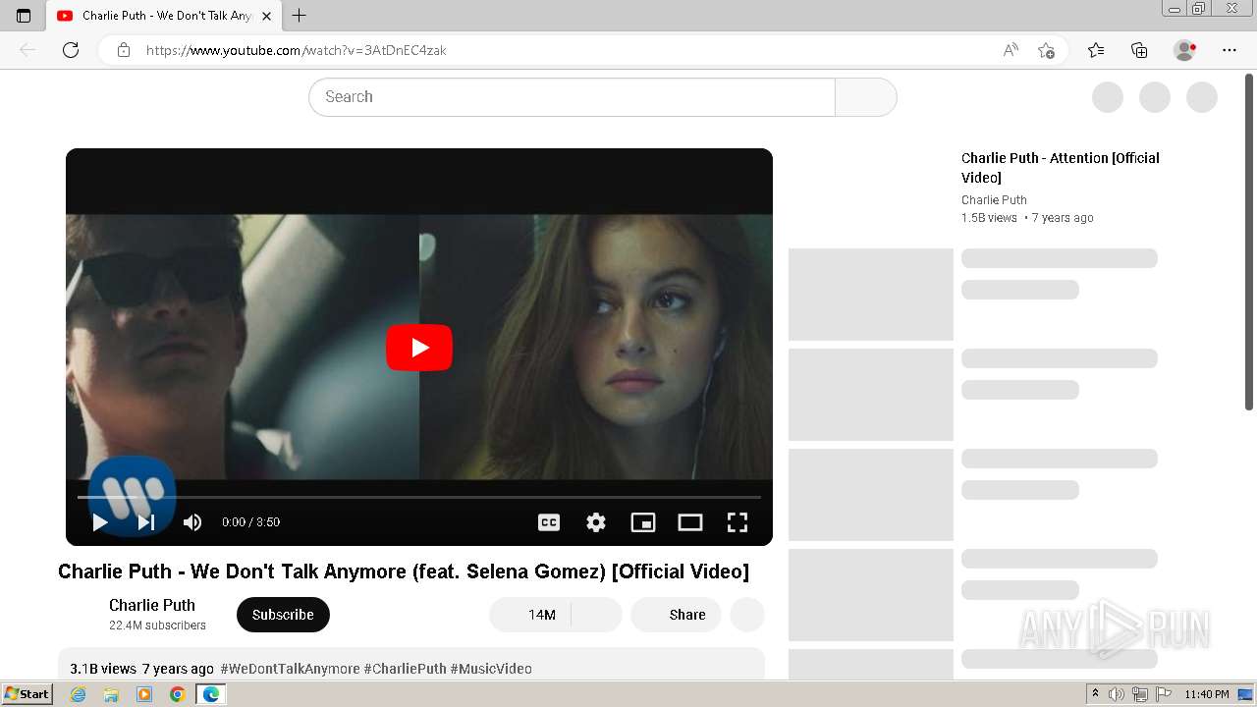1257x707 pixels.
Task: Switch to miniplayer mode
Action: pyautogui.click(x=643, y=522)
